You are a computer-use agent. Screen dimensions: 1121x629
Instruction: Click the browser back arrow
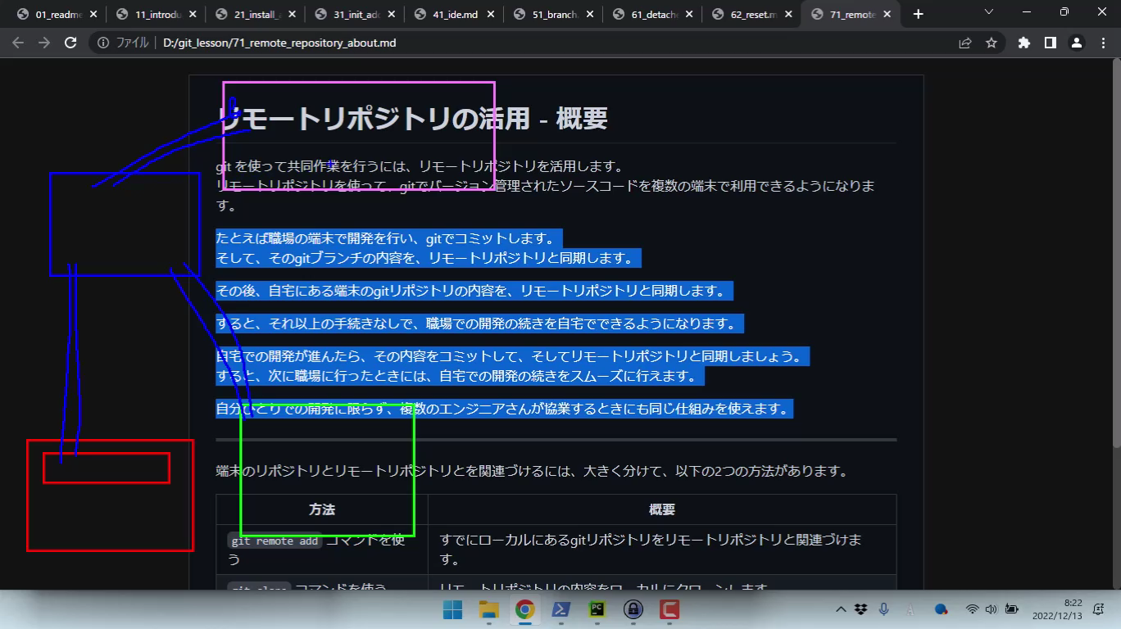18,43
